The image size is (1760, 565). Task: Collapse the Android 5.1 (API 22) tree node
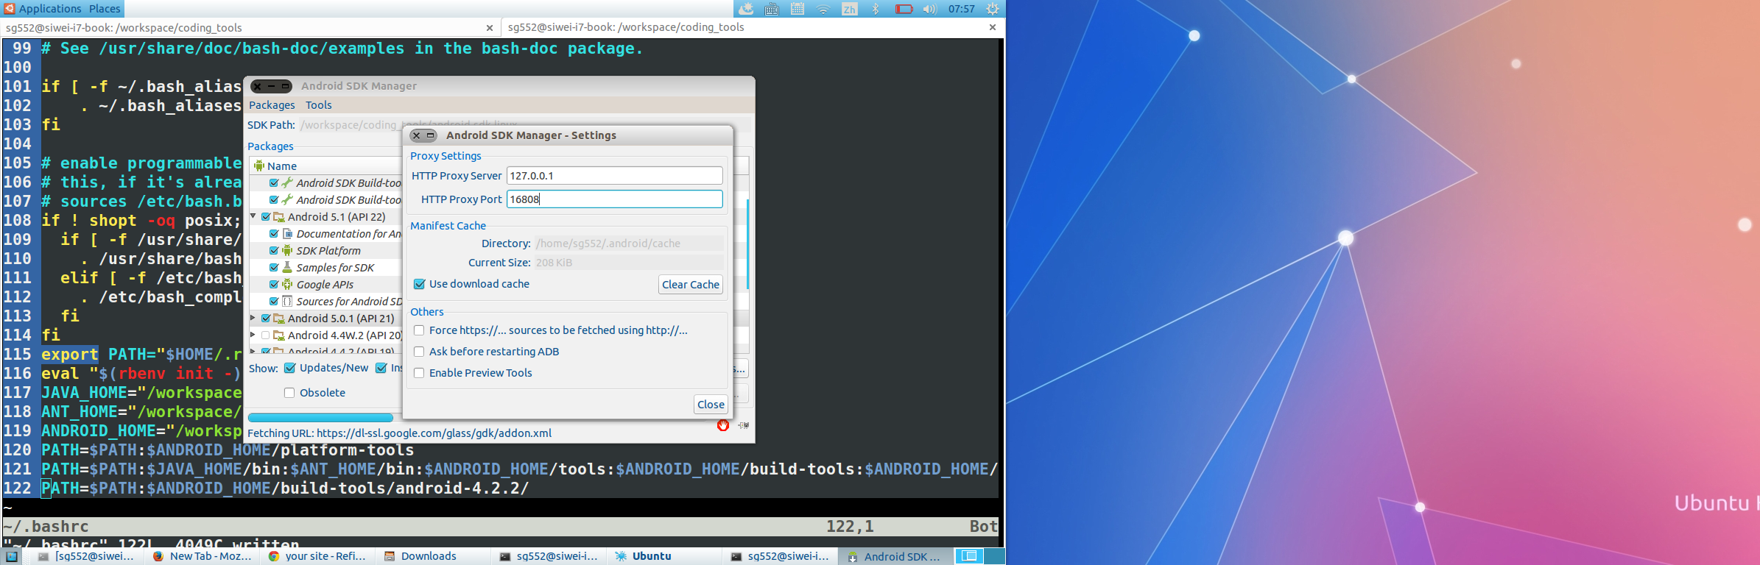253,216
